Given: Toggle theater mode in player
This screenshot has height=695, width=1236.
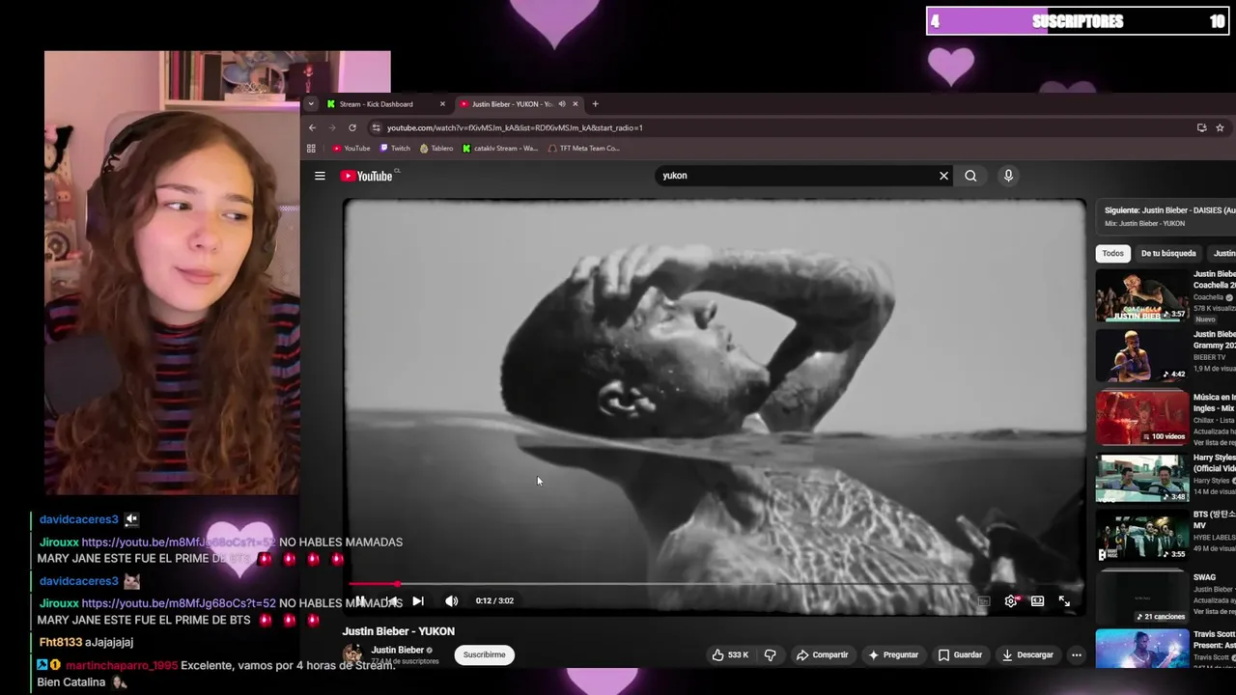Looking at the screenshot, I should click(1037, 601).
